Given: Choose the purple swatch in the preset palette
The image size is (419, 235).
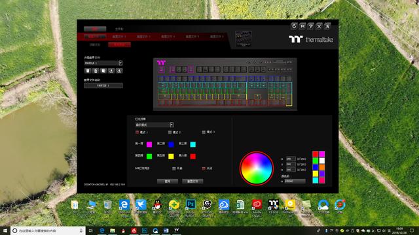Looking at the screenshot, I should tap(322, 174).
